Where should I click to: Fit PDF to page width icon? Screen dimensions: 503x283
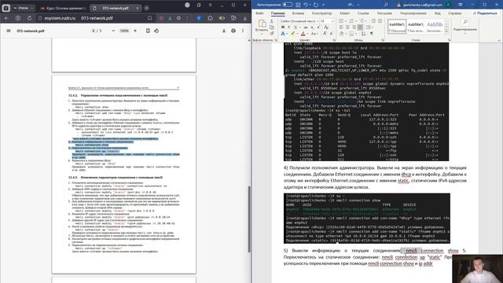(x=148, y=31)
